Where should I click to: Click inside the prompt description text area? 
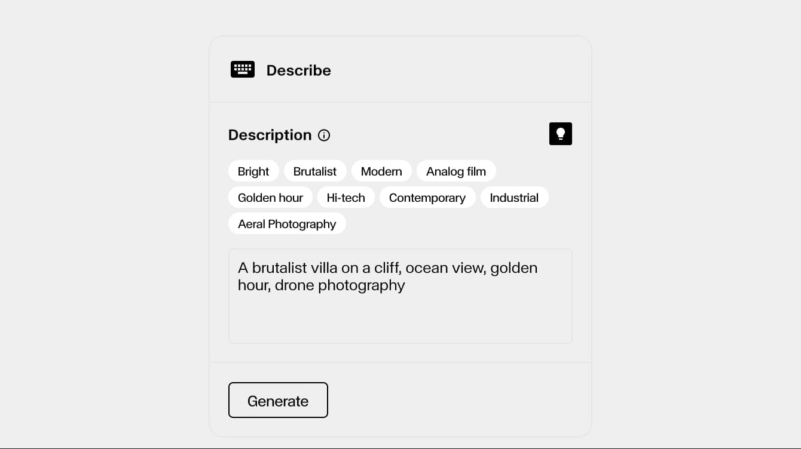pyautogui.click(x=400, y=296)
